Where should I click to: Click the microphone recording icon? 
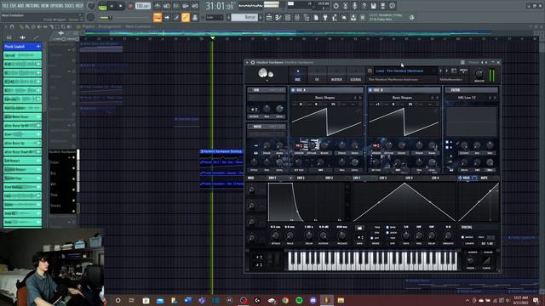(x=354, y=6)
